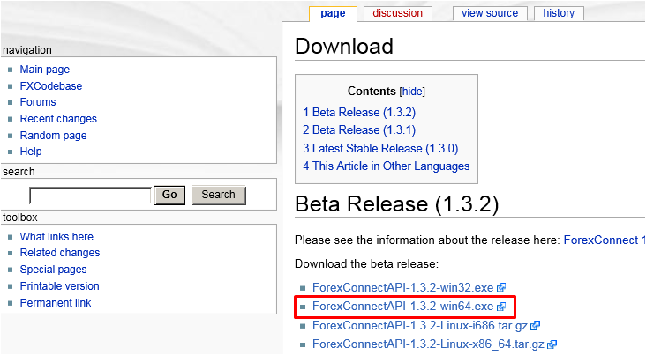646x355 pixels.
Task: Open the Forums link
Action: [x=38, y=102]
